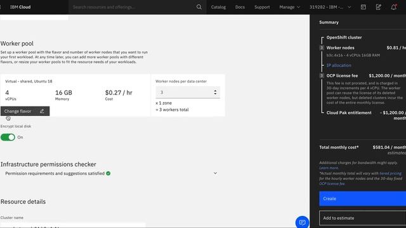Select the 16 GB memory value
This screenshot has width=406, height=228.
(63, 92)
